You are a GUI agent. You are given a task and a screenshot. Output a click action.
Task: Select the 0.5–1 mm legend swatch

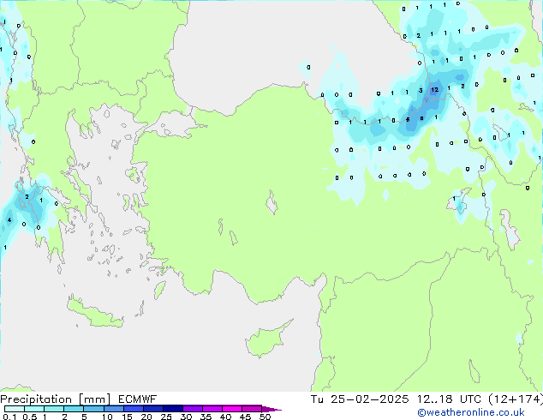click(x=34, y=409)
